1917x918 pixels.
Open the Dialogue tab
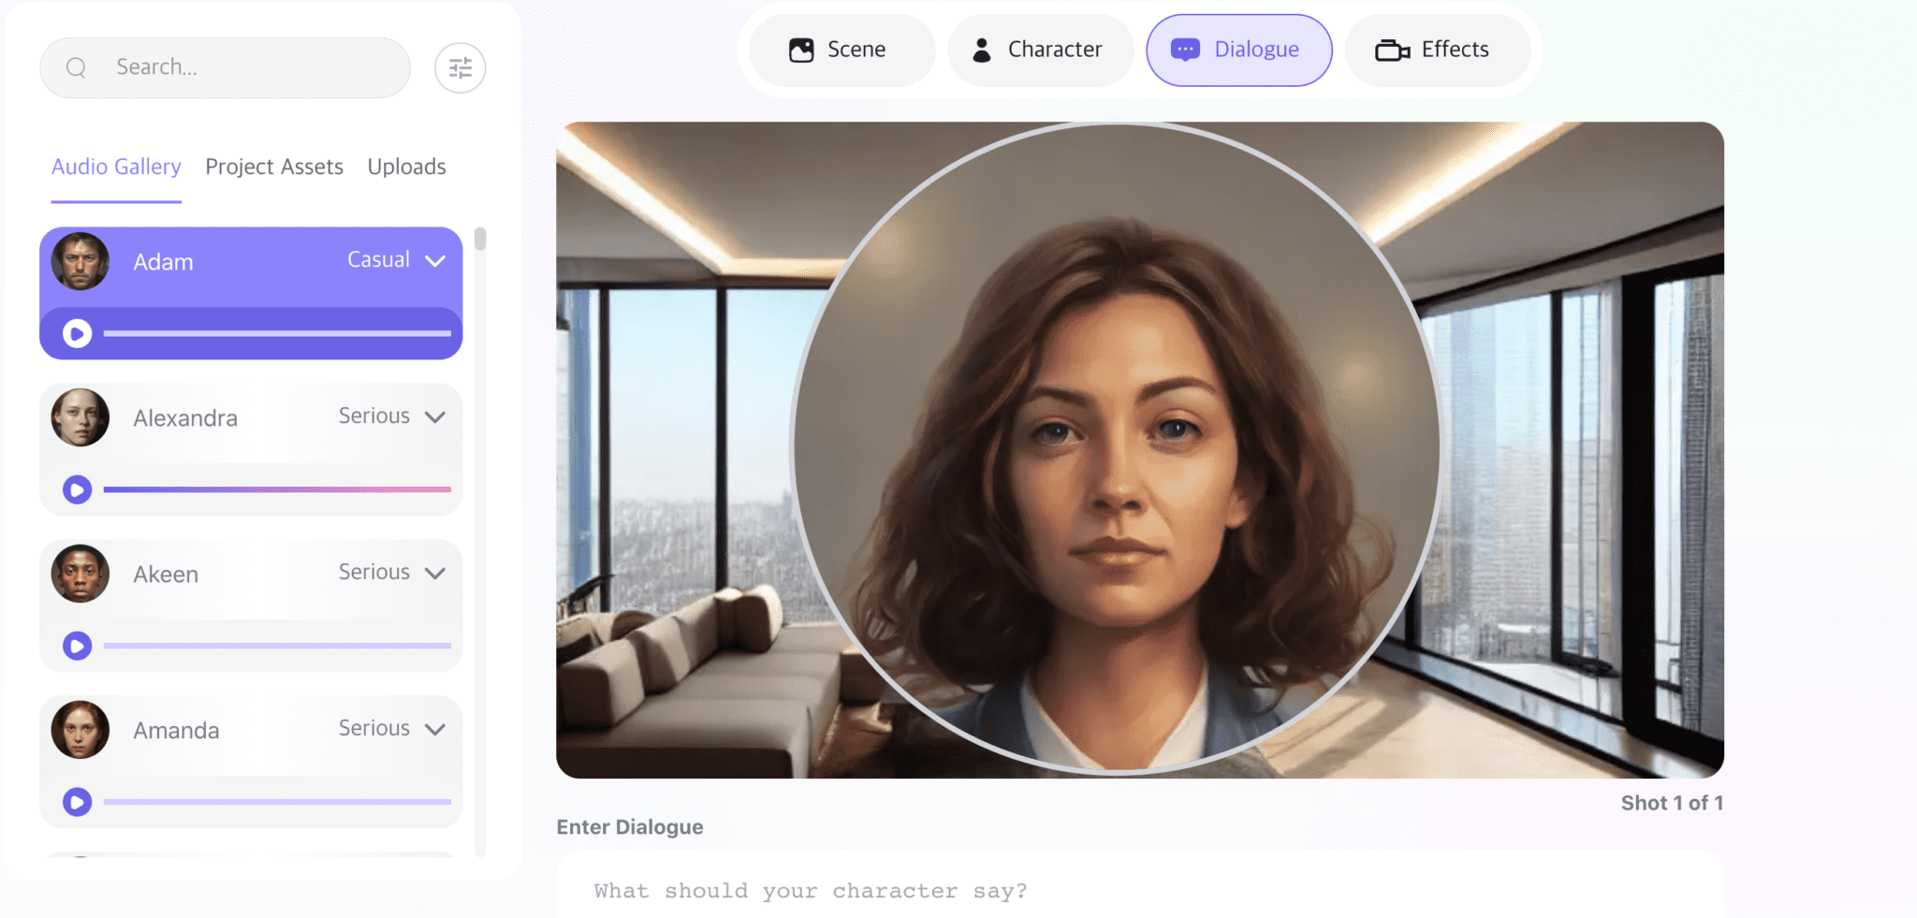pos(1239,50)
